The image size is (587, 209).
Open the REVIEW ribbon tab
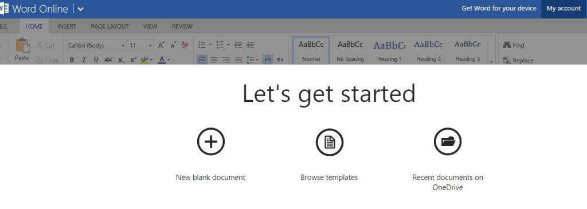coord(182,26)
